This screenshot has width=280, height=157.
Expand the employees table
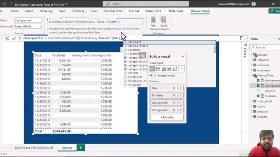[252, 70]
